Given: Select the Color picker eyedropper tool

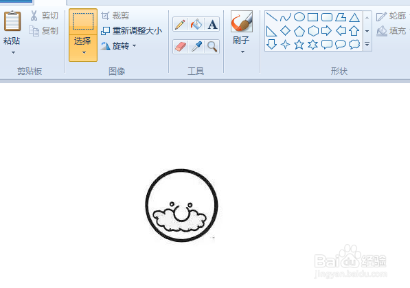Looking at the screenshot, I should click(x=196, y=47).
